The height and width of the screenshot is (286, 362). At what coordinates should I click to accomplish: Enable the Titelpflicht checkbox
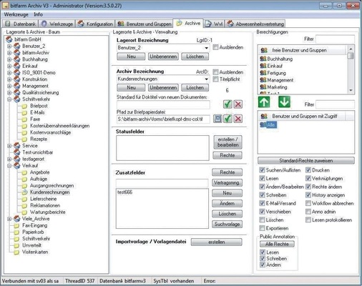215,79
